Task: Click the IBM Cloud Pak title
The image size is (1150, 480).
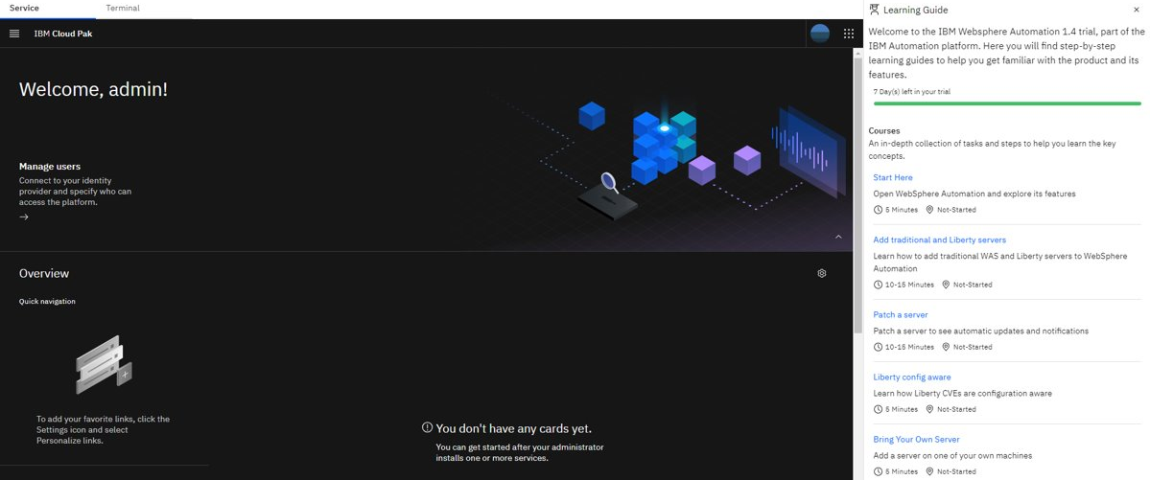Action: point(63,34)
